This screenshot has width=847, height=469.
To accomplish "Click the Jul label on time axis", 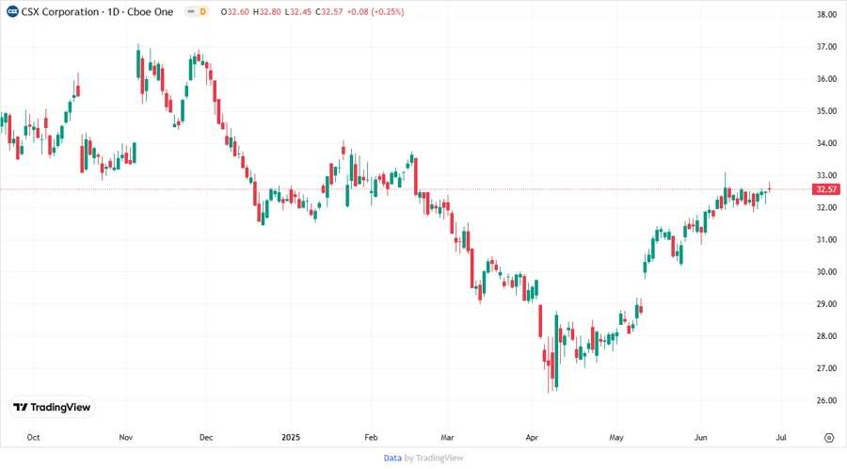I will (781, 437).
